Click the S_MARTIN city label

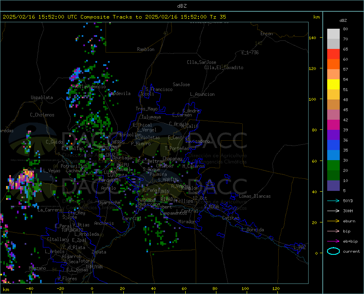point(167,180)
